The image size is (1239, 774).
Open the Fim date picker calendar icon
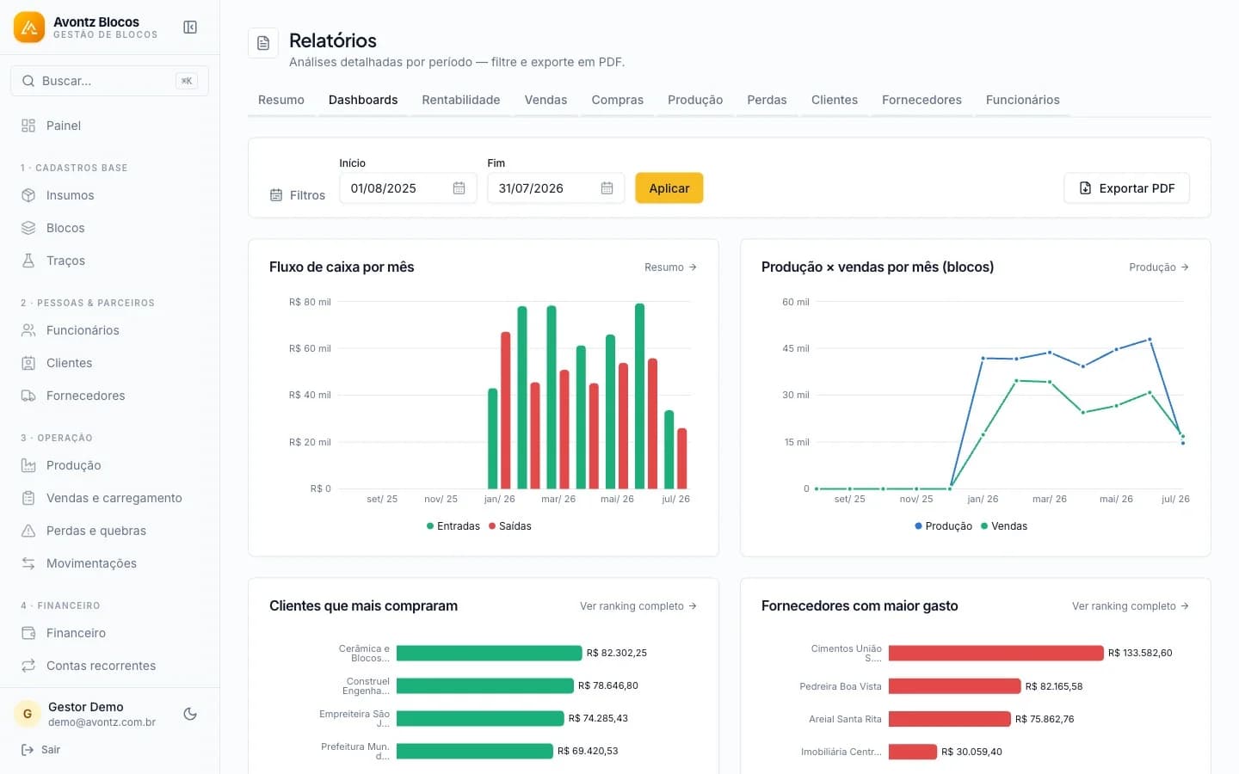(x=607, y=188)
